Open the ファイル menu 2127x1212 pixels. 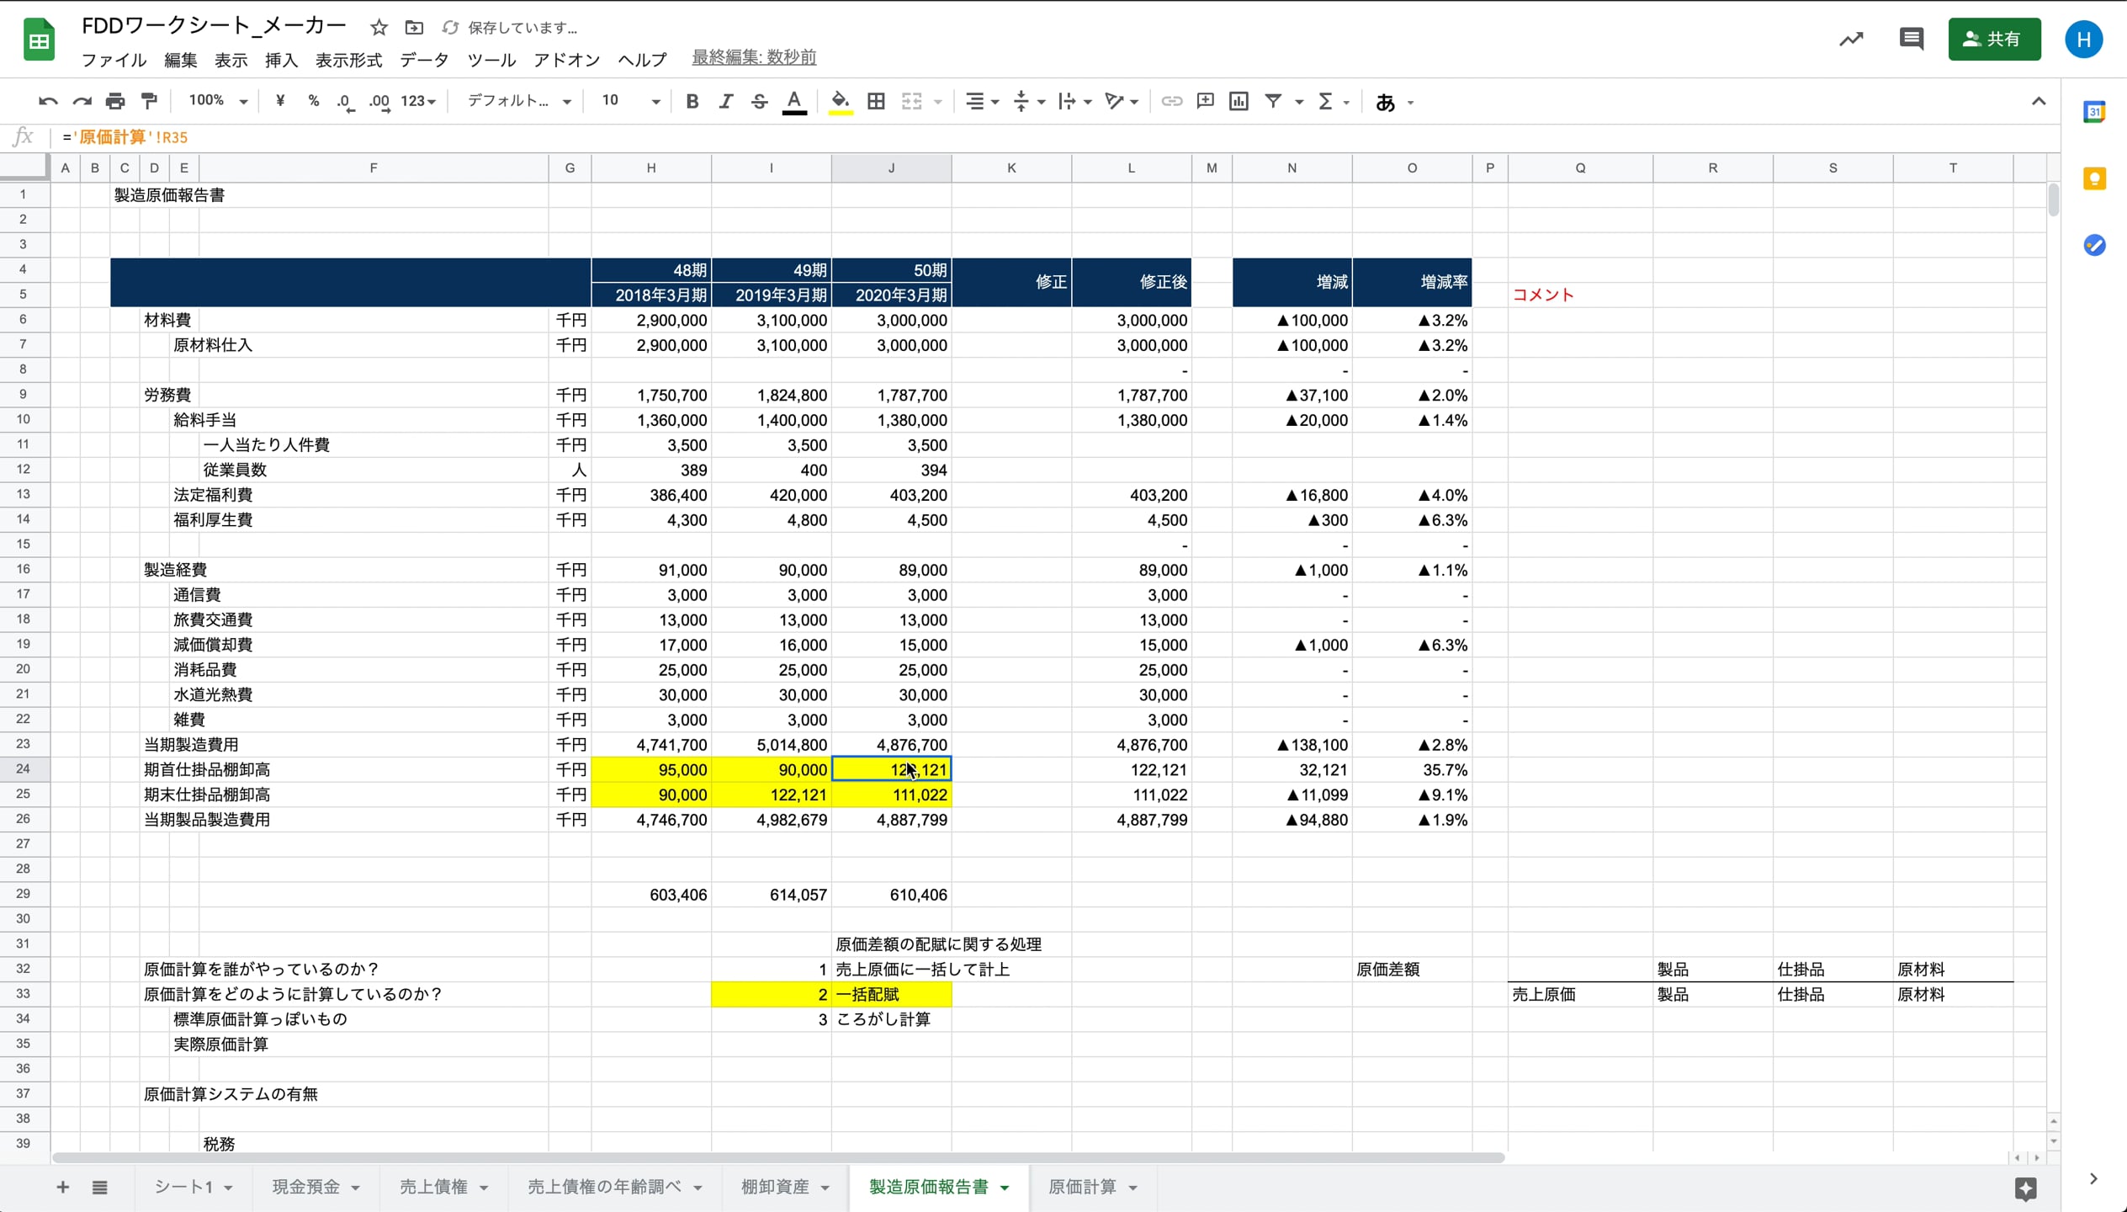coord(114,60)
